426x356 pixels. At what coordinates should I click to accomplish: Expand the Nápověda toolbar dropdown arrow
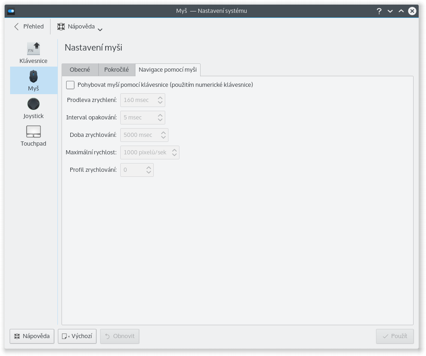100,29
